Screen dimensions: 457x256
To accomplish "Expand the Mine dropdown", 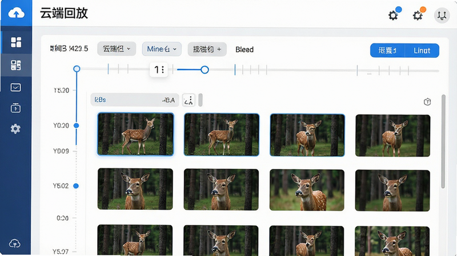I will click(x=162, y=49).
